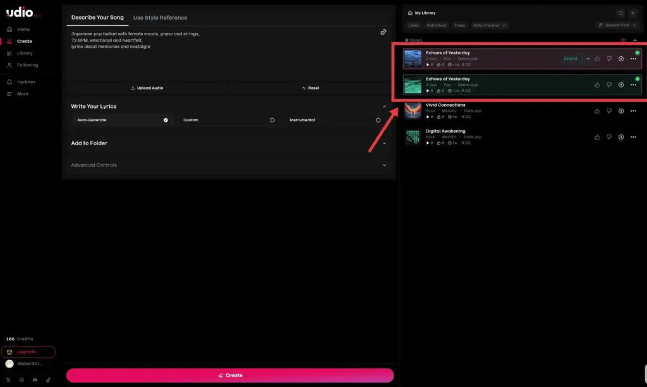Image resolution: width=647 pixels, height=387 pixels.
Task: Click the dice randomize prompt icon
Action: [384, 32]
